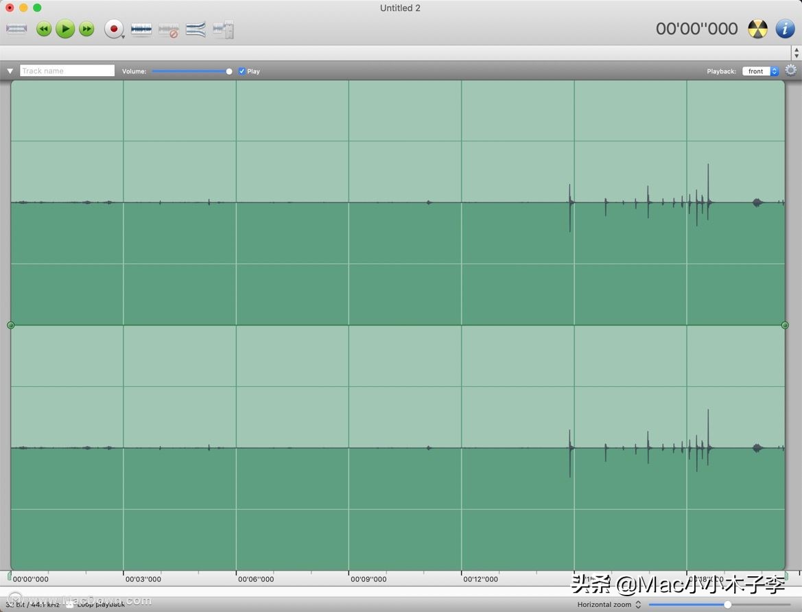Click the blue waveform selection tool icon
The image size is (802, 612).
(x=141, y=30)
